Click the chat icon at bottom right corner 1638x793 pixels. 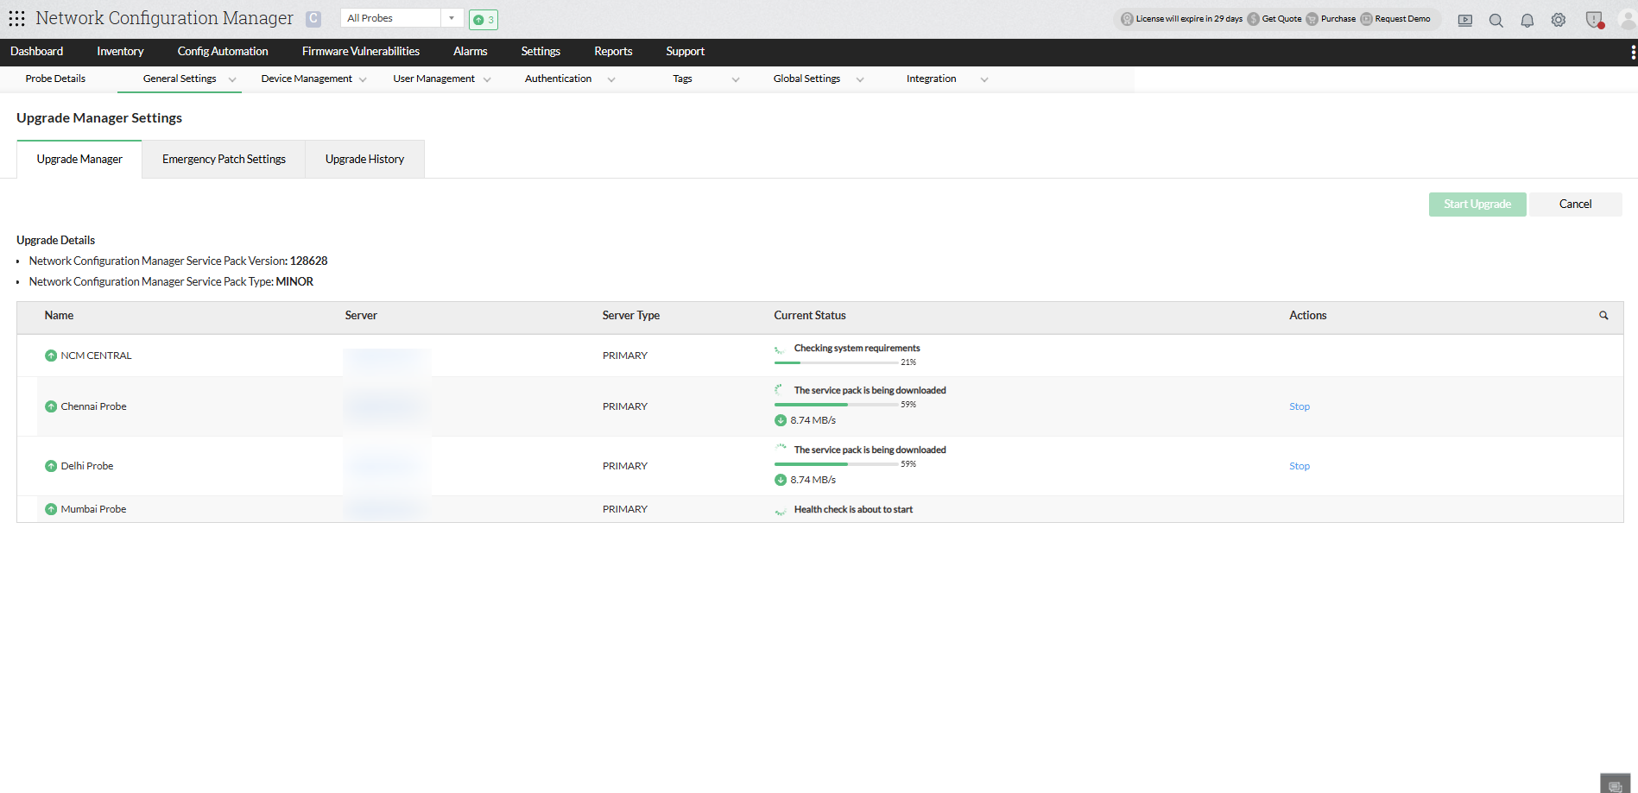[1615, 784]
